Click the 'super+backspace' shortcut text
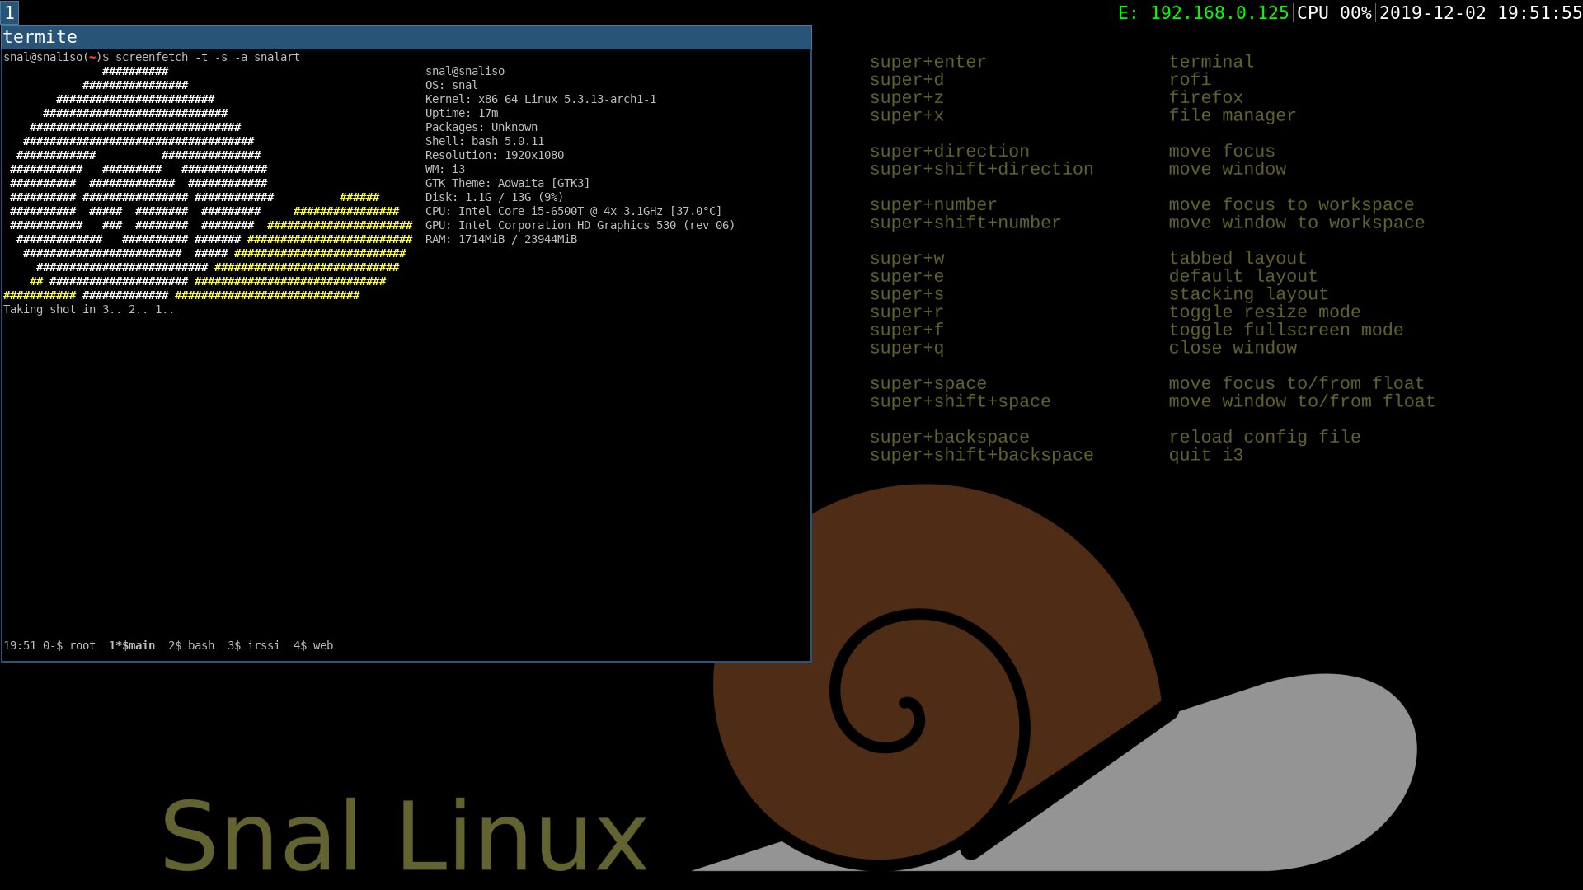This screenshot has width=1583, height=890. coord(949,437)
